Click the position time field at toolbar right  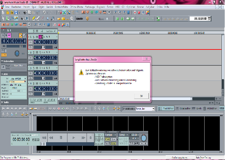click(198, 19)
